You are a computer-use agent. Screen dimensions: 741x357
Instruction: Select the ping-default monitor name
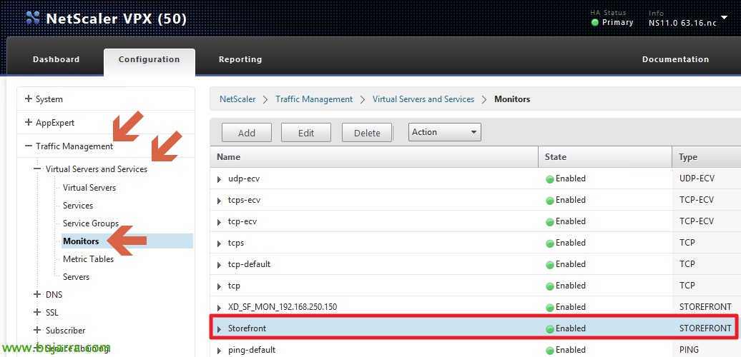click(x=252, y=350)
